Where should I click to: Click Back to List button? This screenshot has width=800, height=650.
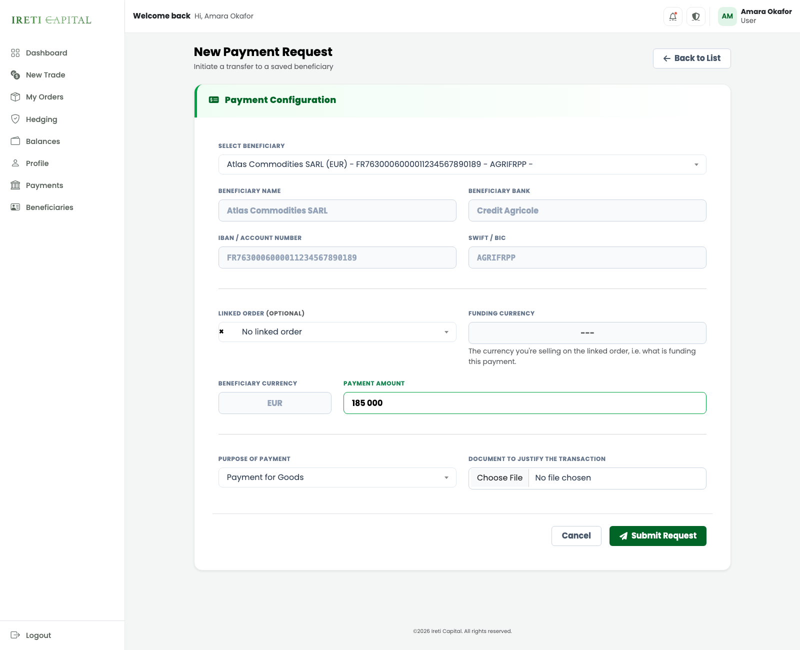pyautogui.click(x=691, y=58)
